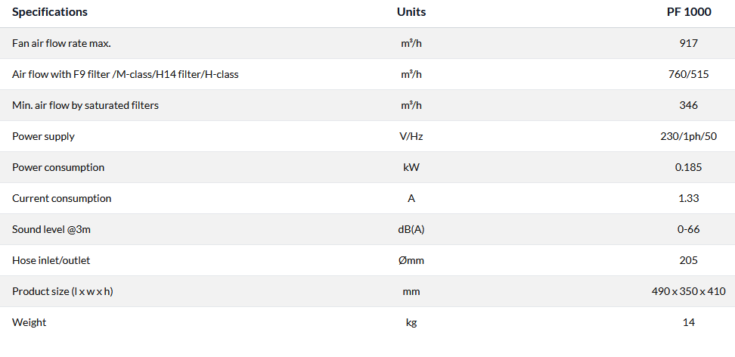Screen dimensions: 735x357
Task: Click the dB(A) unit cell
Action: click(x=411, y=229)
